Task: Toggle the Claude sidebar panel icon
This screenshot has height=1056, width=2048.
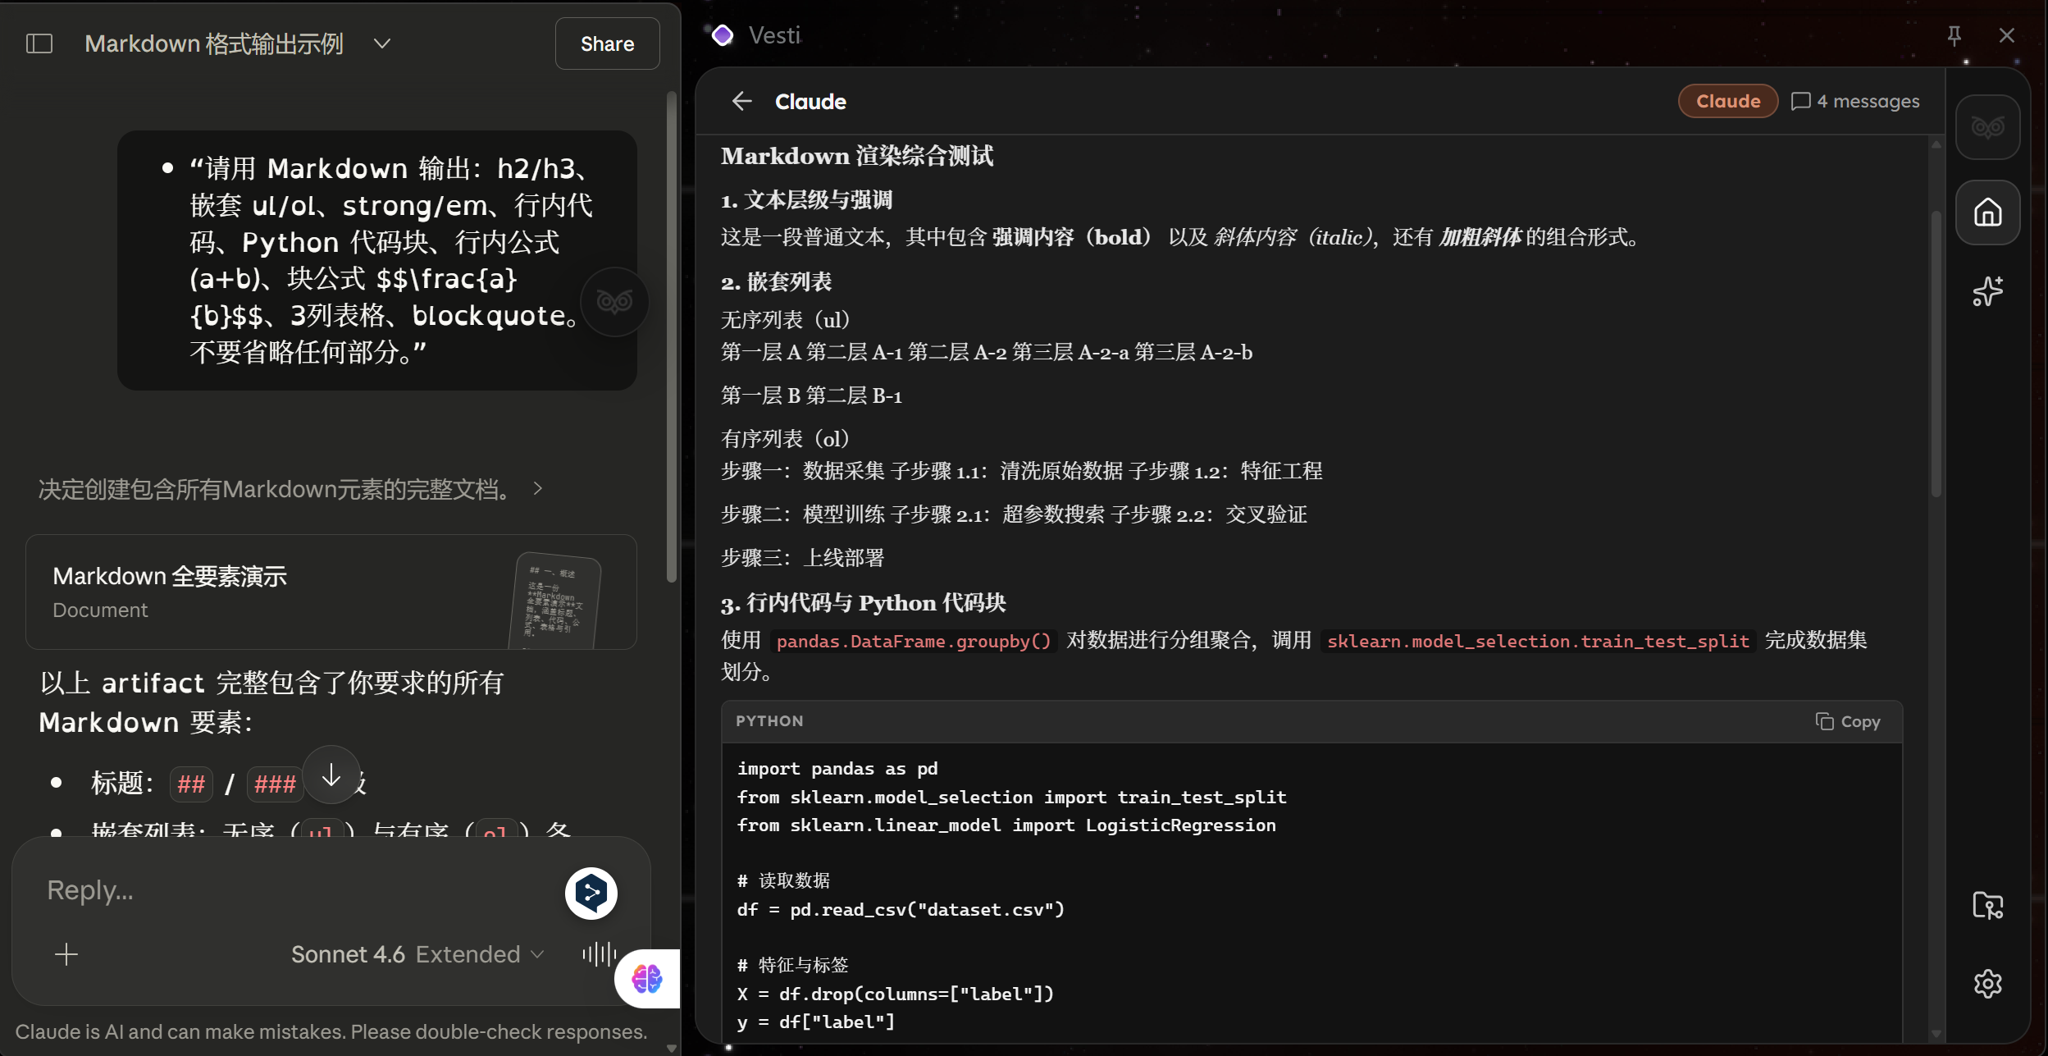Action: (39, 43)
